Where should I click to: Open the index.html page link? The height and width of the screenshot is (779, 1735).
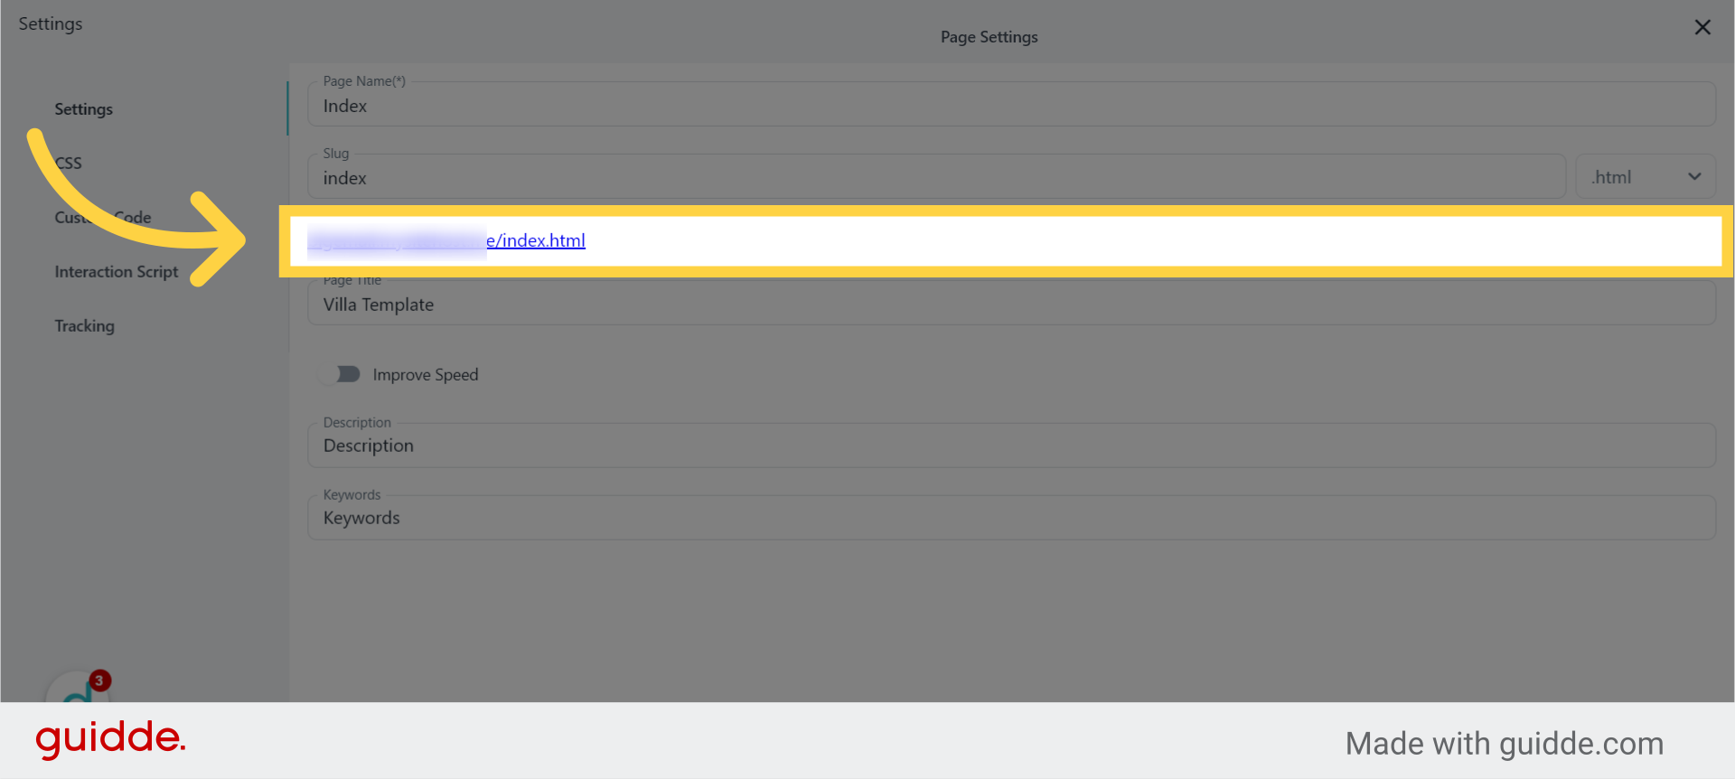(x=536, y=240)
